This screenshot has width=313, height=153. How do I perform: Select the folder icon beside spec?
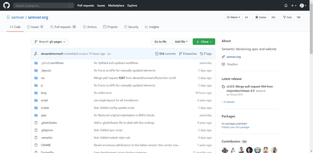pos(36,115)
